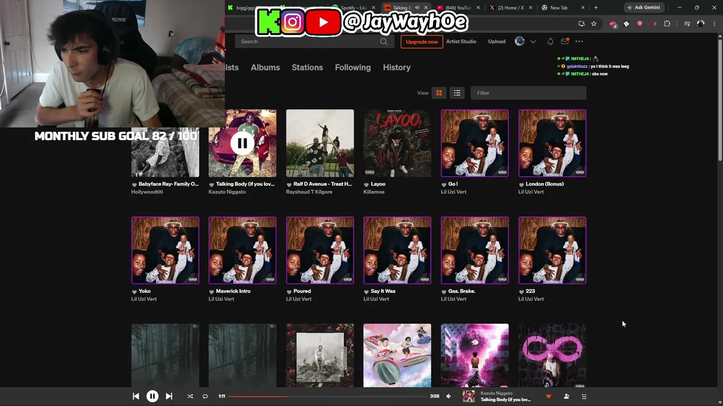The image size is (723, 406).
Task: Click the current track artwork in player bar
Action: (469, 396)
